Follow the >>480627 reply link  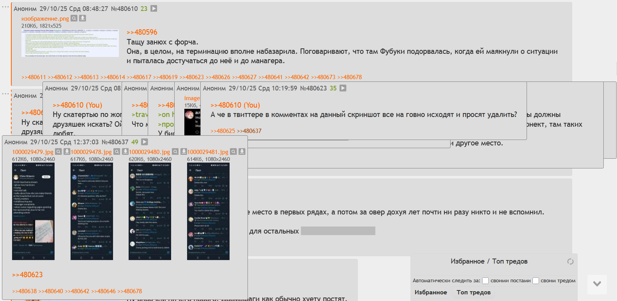tap(244, 77)
